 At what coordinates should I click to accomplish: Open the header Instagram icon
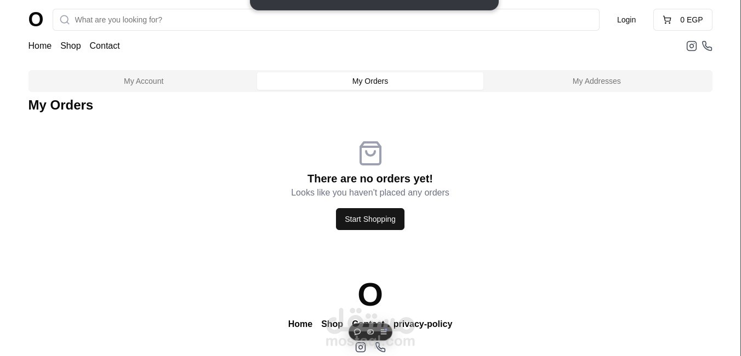[692, 46]
